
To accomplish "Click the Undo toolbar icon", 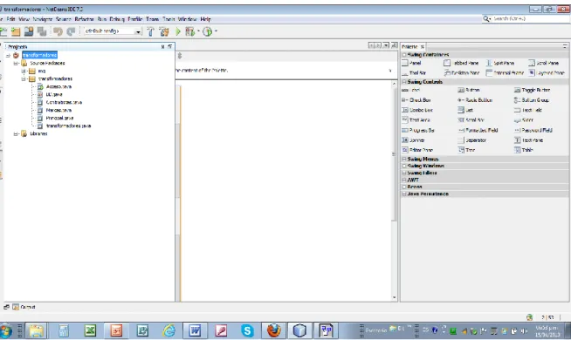I will click(x=58, y=32).
